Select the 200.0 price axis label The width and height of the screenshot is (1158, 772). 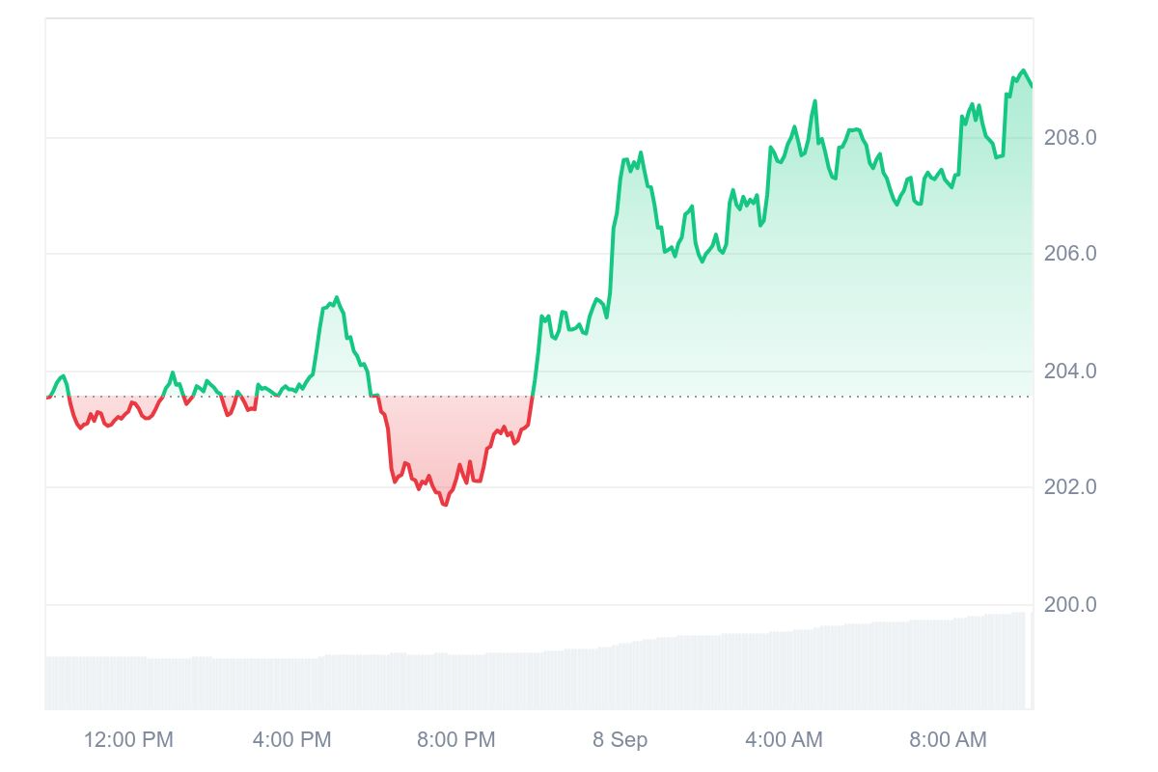coord(1070,605)
